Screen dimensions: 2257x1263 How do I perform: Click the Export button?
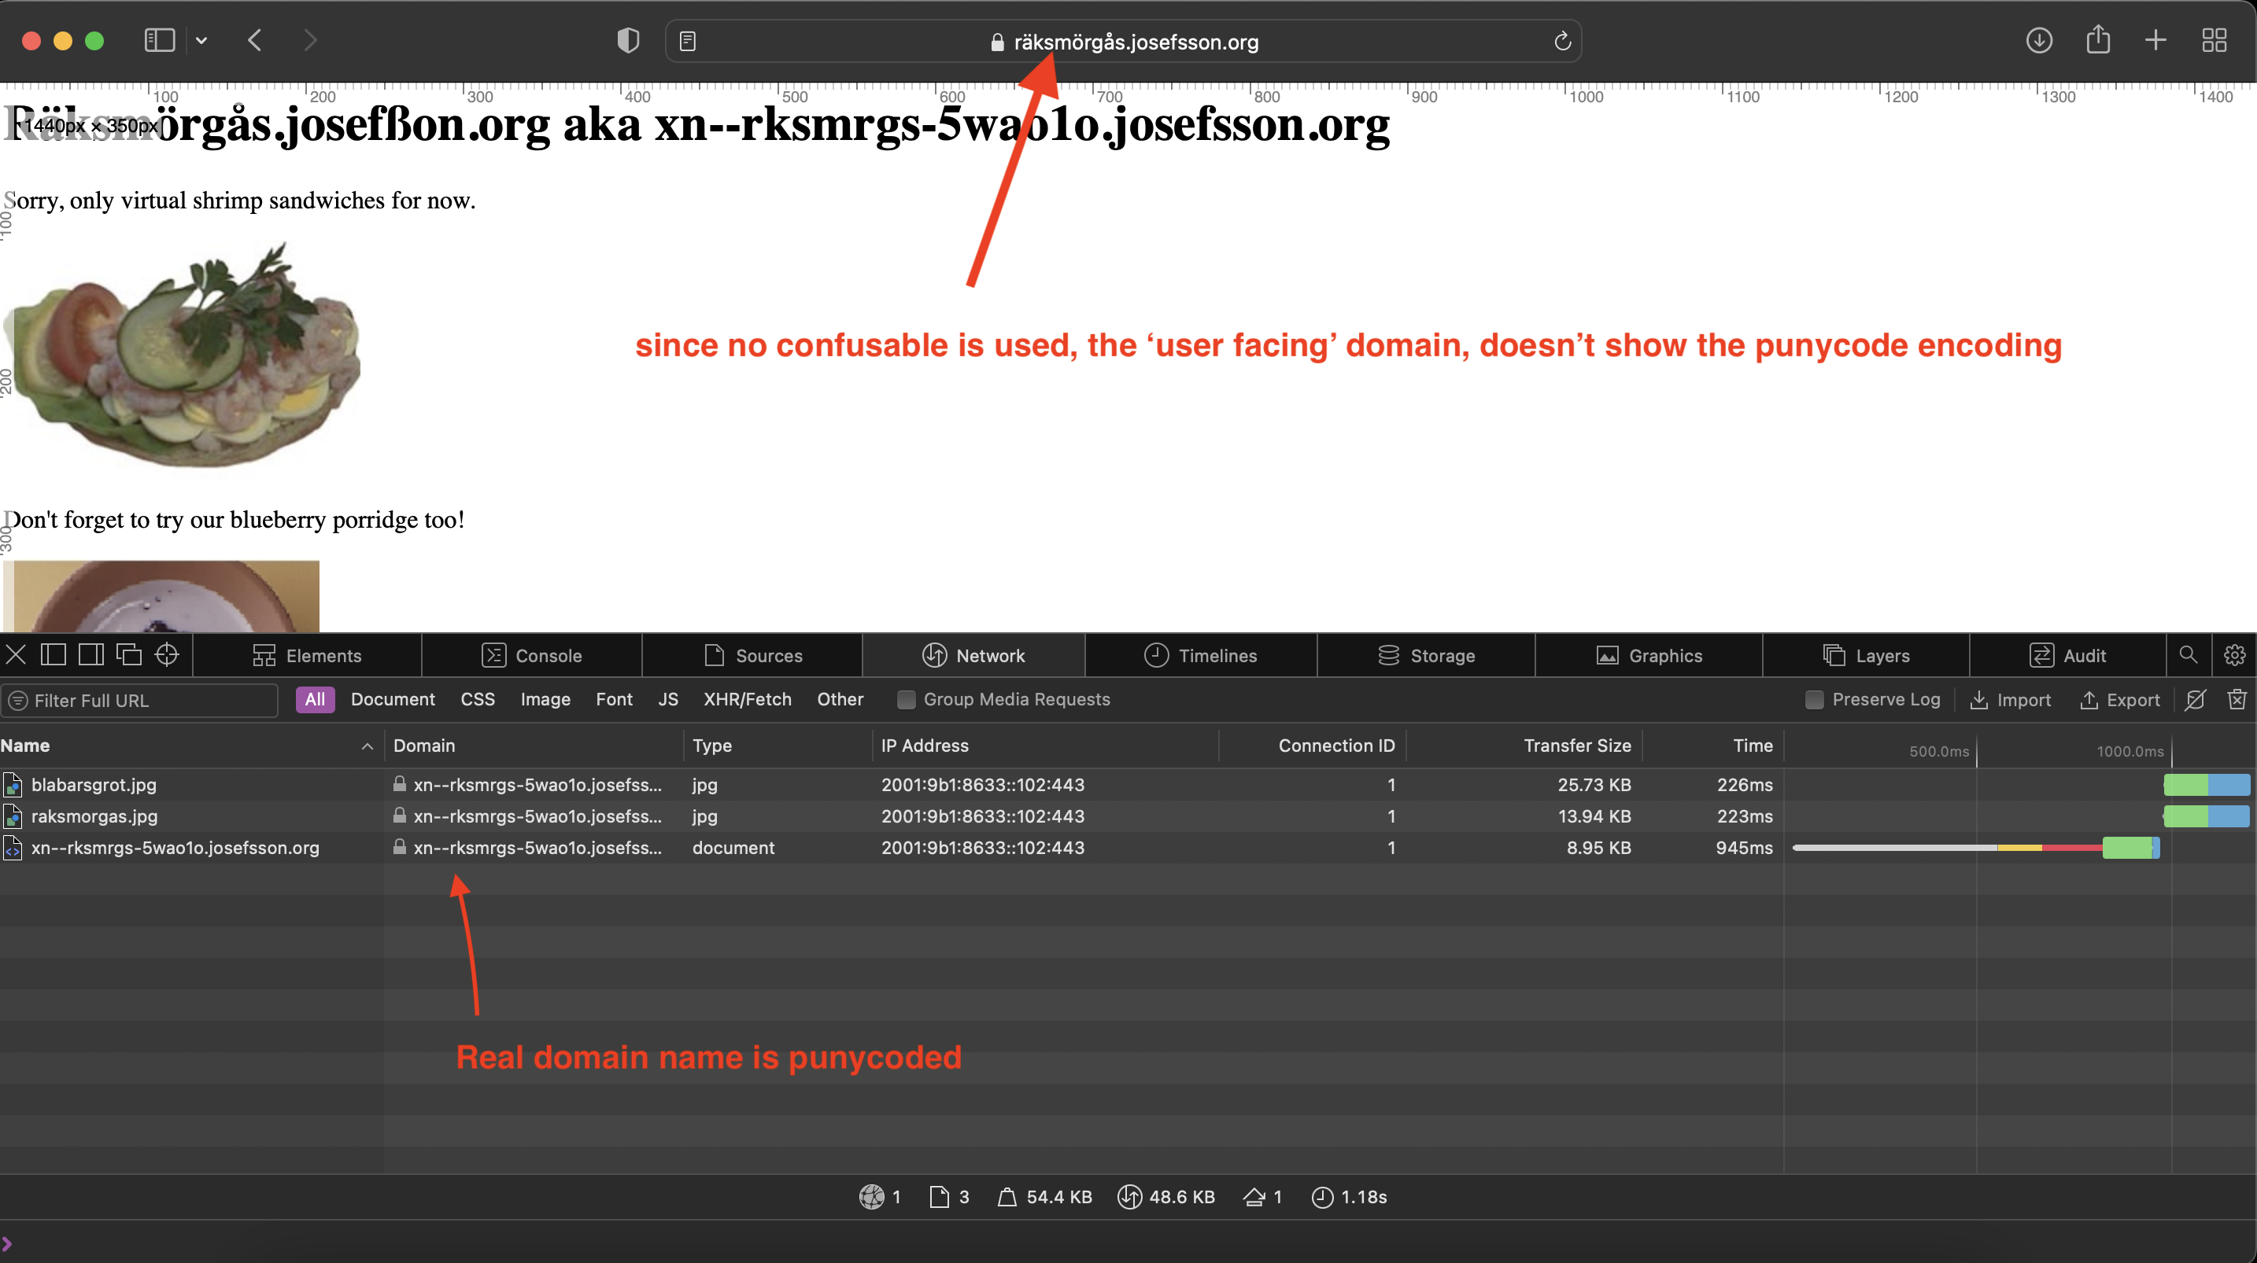(2119, 700)
